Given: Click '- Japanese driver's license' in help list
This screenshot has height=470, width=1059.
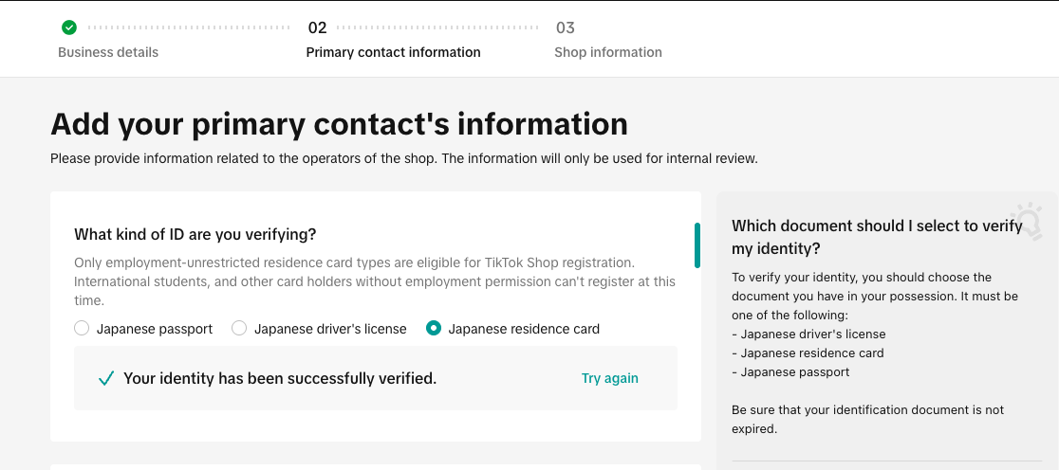Looking at the screenshot, I should coord(808,334).
